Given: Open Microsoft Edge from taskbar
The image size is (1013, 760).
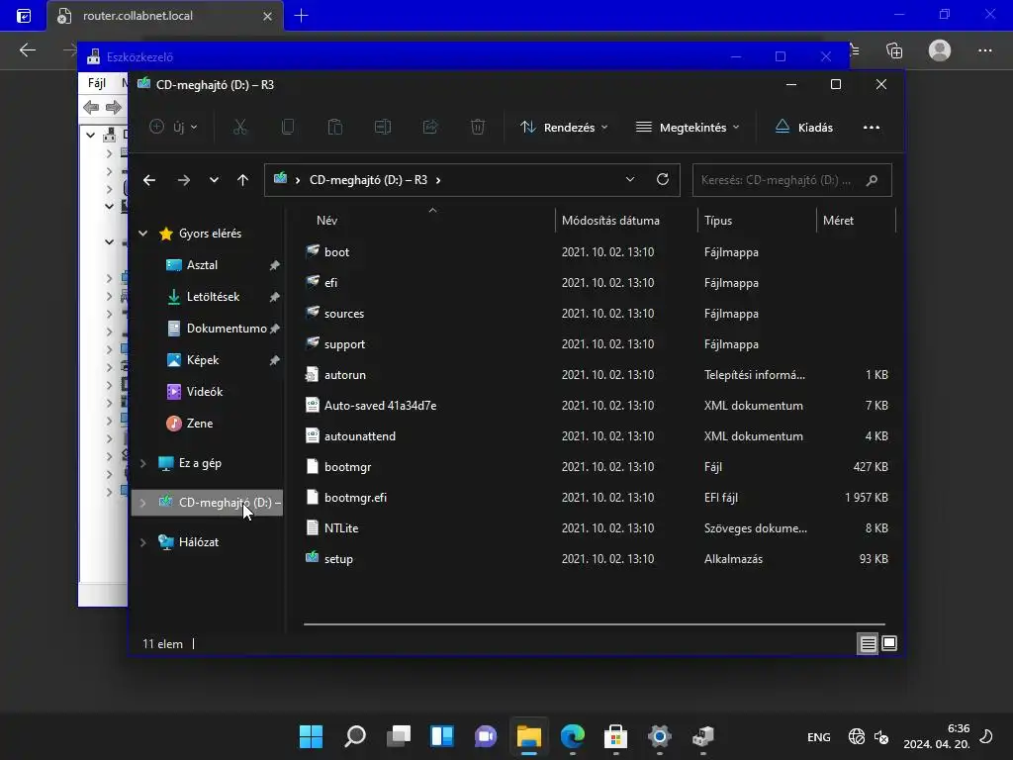Looking at the screenshot, I should tap(573, 736).
